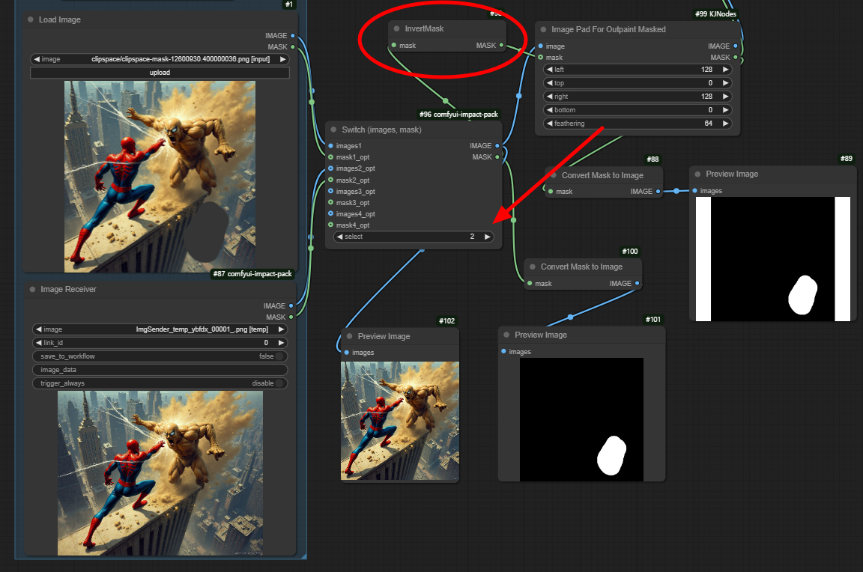This screenshot has width=863, height=572.
Task: Open the Image Receiver preview thumbnail
Action: click(x=160, y=473)
